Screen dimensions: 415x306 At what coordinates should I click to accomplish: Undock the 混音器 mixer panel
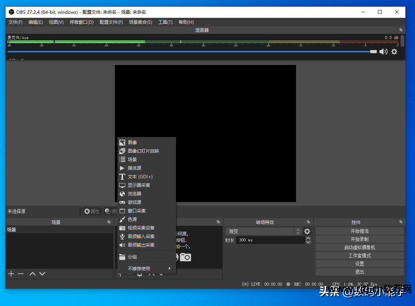[401, 30]
